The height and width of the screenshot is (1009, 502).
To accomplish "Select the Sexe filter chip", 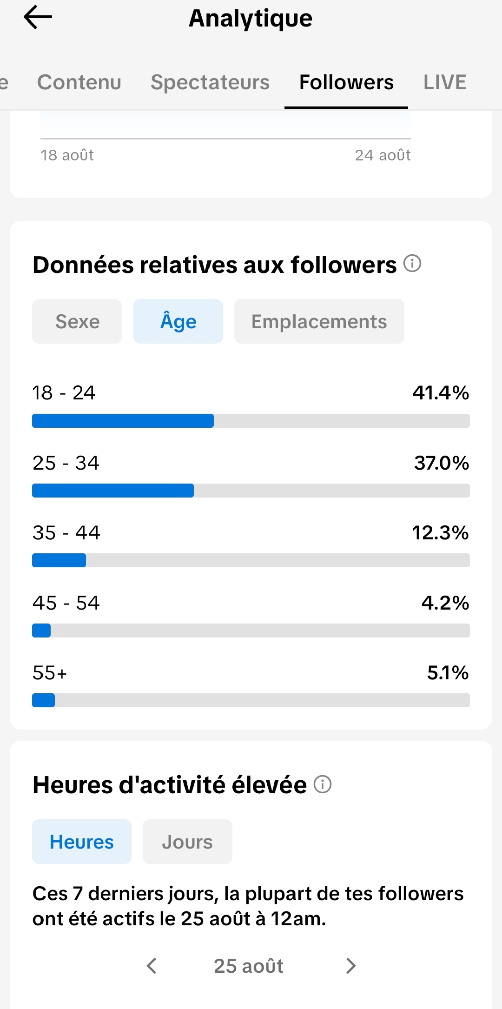I will click(77, 321).
